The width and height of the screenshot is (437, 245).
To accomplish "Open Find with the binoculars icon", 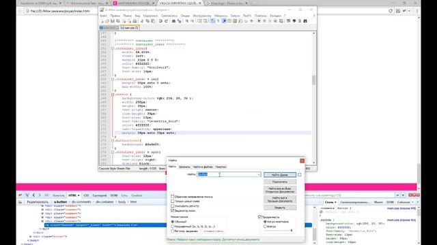I will click(173, 21).
